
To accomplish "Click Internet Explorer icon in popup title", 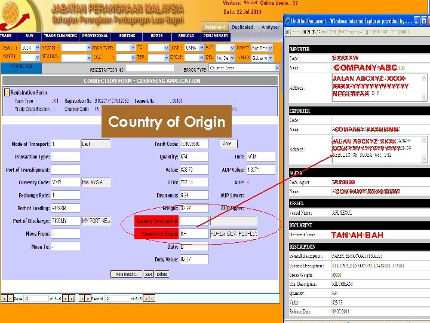I will pyautogui.click(x=287, y=20).
